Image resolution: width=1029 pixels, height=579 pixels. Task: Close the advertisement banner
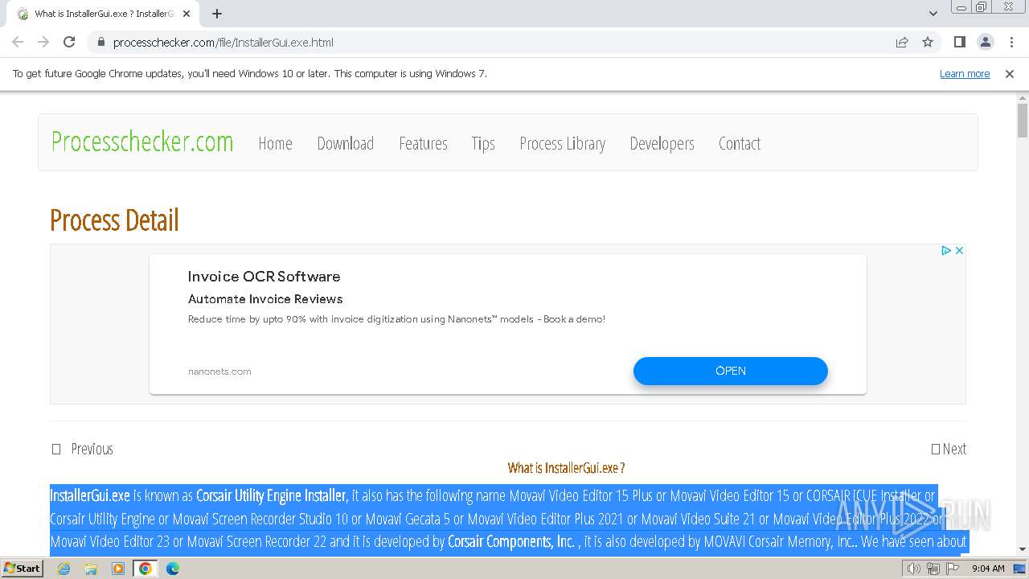[x=959, y=251]
